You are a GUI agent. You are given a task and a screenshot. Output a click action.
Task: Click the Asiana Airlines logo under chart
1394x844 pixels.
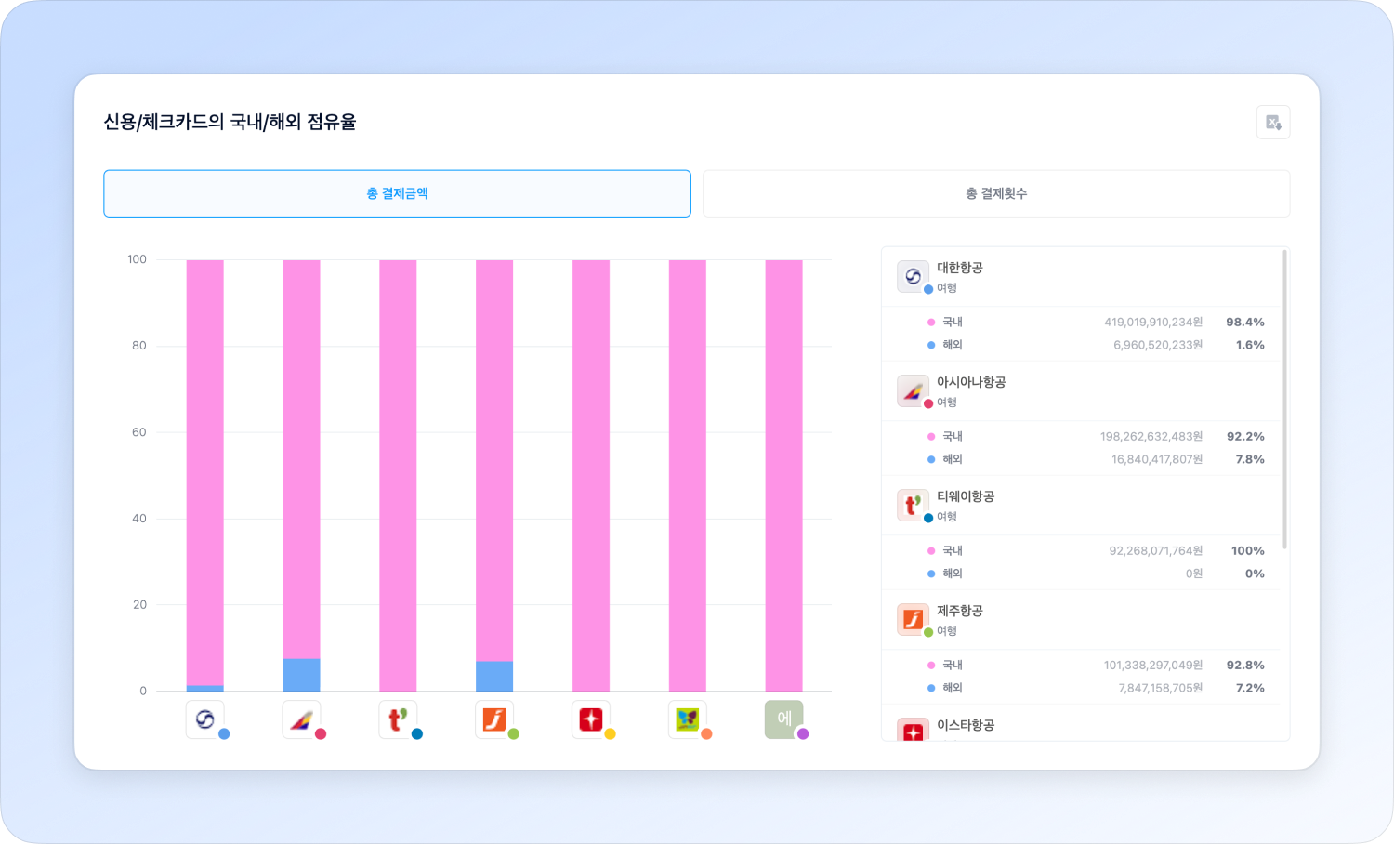coord(301,719)
